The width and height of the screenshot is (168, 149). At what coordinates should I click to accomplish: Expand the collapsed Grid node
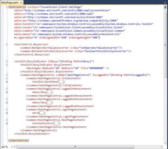(7, 113)
